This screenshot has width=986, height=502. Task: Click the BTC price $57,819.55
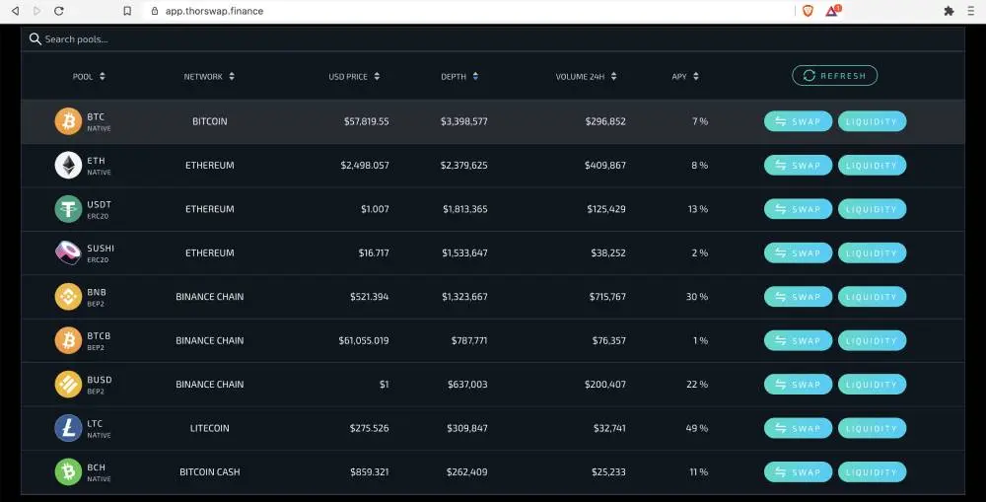[366, 121]
